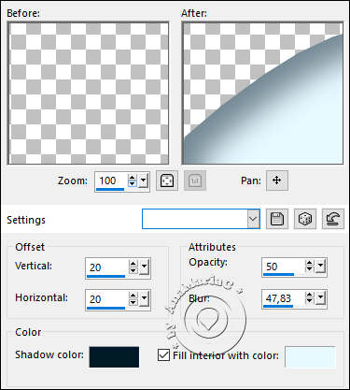Expand the Opacity slider dropdown arrow

[320, 267]
